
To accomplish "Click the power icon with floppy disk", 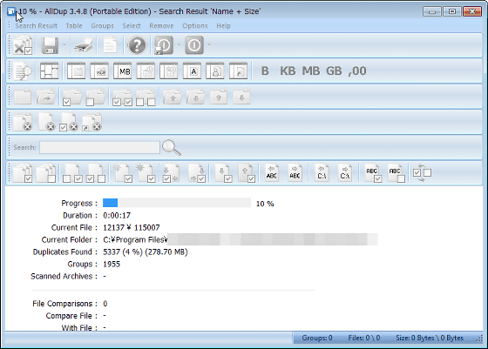I will click(x=164, y=45).
